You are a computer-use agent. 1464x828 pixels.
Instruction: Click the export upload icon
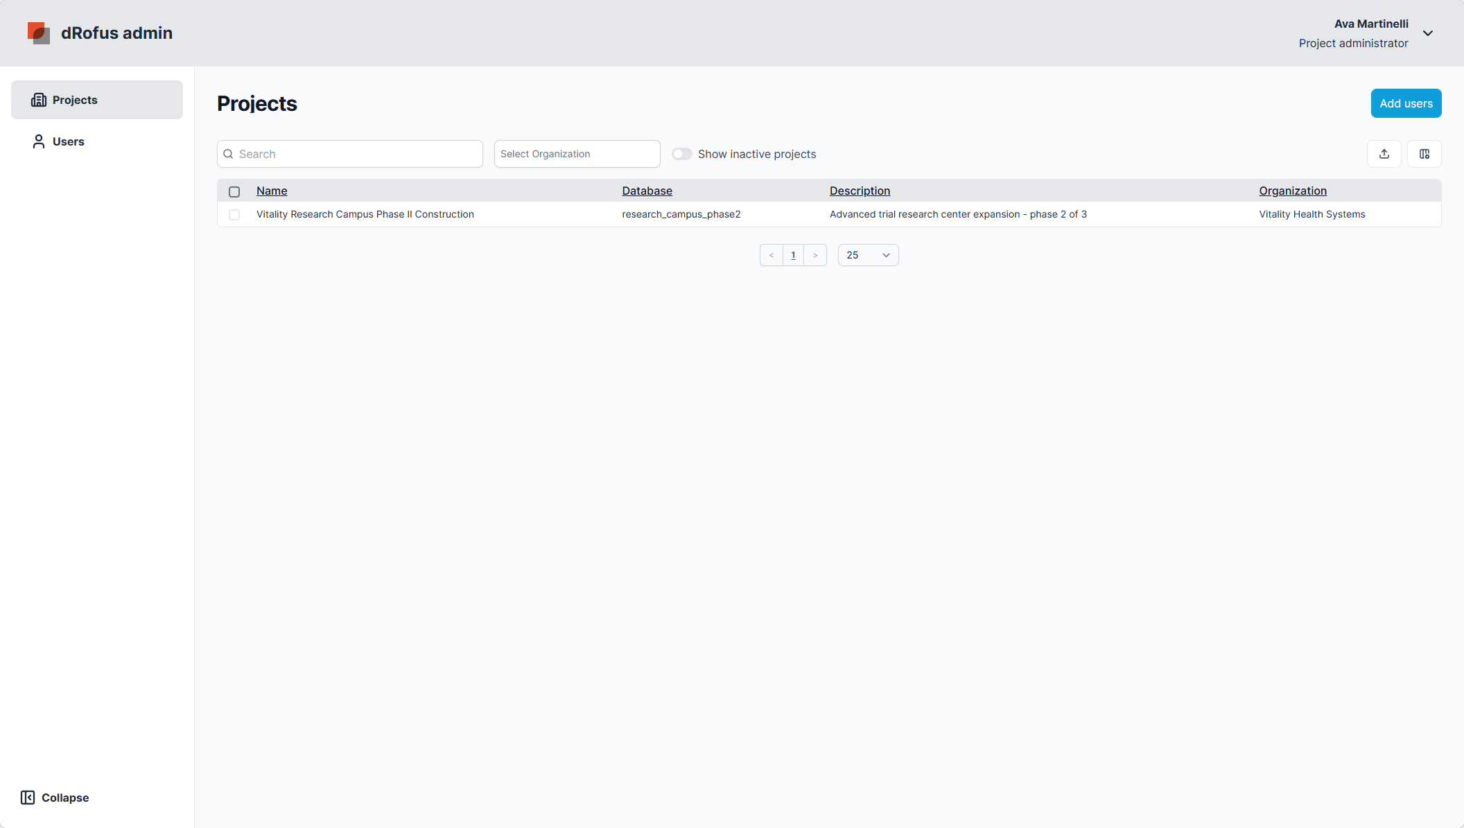tap(1384, 154)
